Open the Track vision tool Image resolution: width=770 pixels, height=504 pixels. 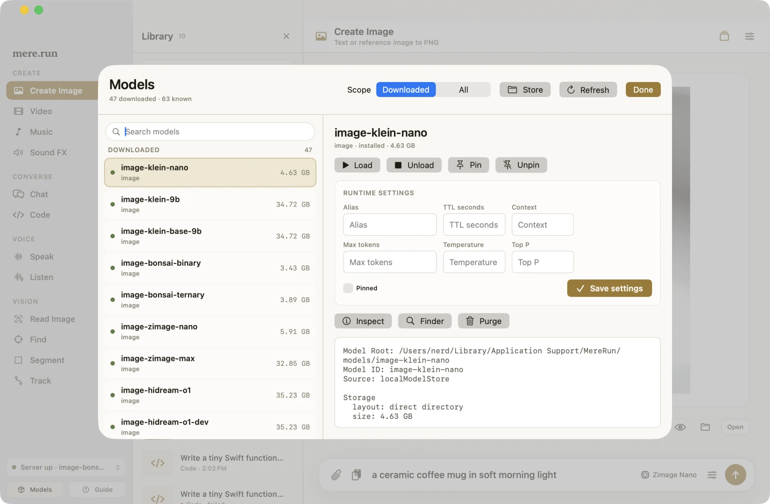click(40, 380)
